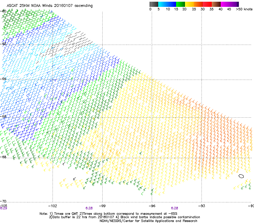
Task: Click the -96 longitude axis label
Action: point(152,206)
